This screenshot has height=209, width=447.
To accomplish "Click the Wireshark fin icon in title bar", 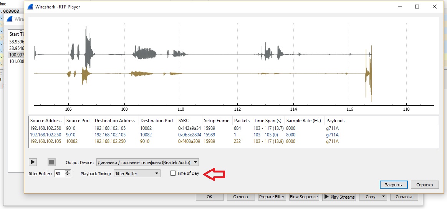I will tap(30, 7).
